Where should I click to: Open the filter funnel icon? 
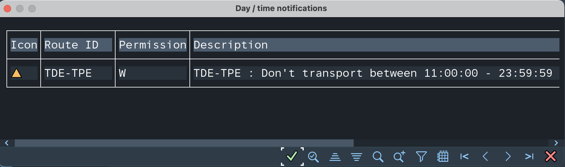[421, 157]
